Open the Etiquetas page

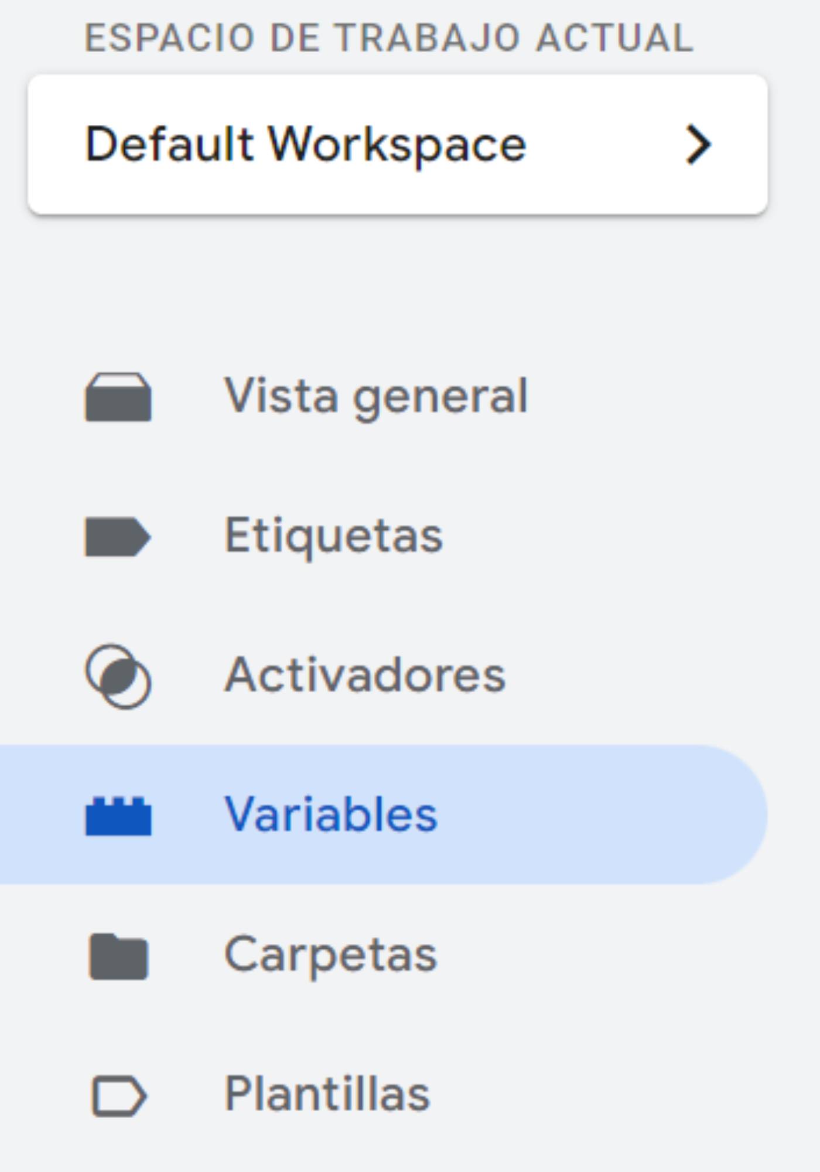[x=334, y=533]
